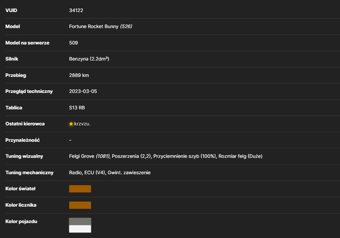Click the Przegląd techniczny label
Image resolution: width=340 pixels, height=238 pixels.
tap(29, 91)
